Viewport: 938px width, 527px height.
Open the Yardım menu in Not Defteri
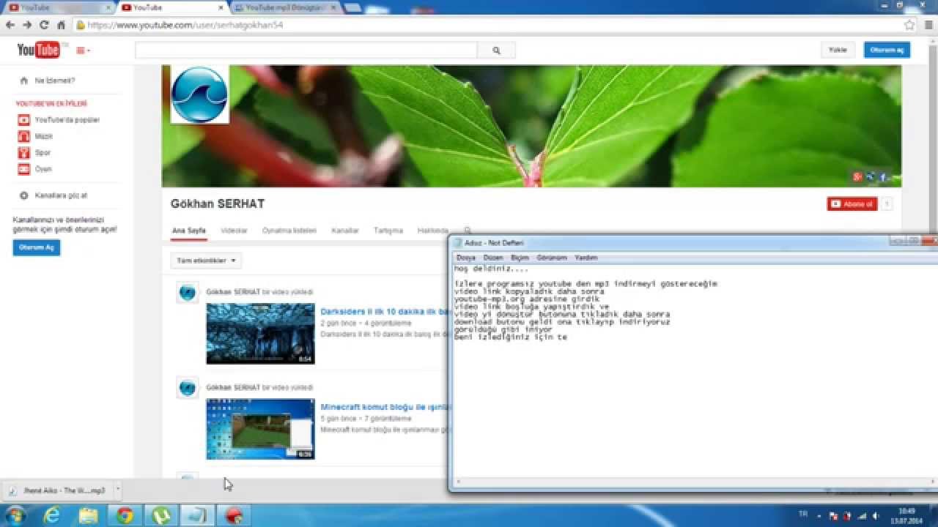click(x=586, y=258)
